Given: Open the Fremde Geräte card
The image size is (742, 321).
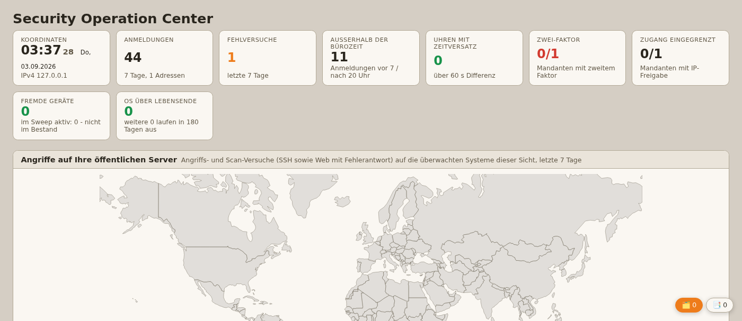Looking at the screenshot, I should (61, 116).
